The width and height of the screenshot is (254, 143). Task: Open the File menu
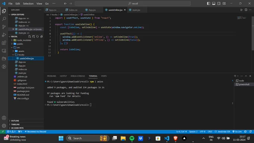pos(10,4)
